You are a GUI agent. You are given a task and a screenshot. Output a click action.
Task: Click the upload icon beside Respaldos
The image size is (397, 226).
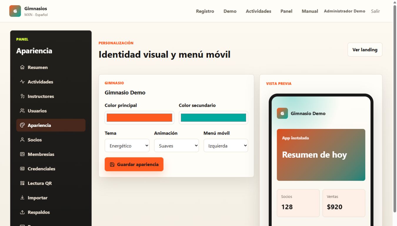coord(22,212)
